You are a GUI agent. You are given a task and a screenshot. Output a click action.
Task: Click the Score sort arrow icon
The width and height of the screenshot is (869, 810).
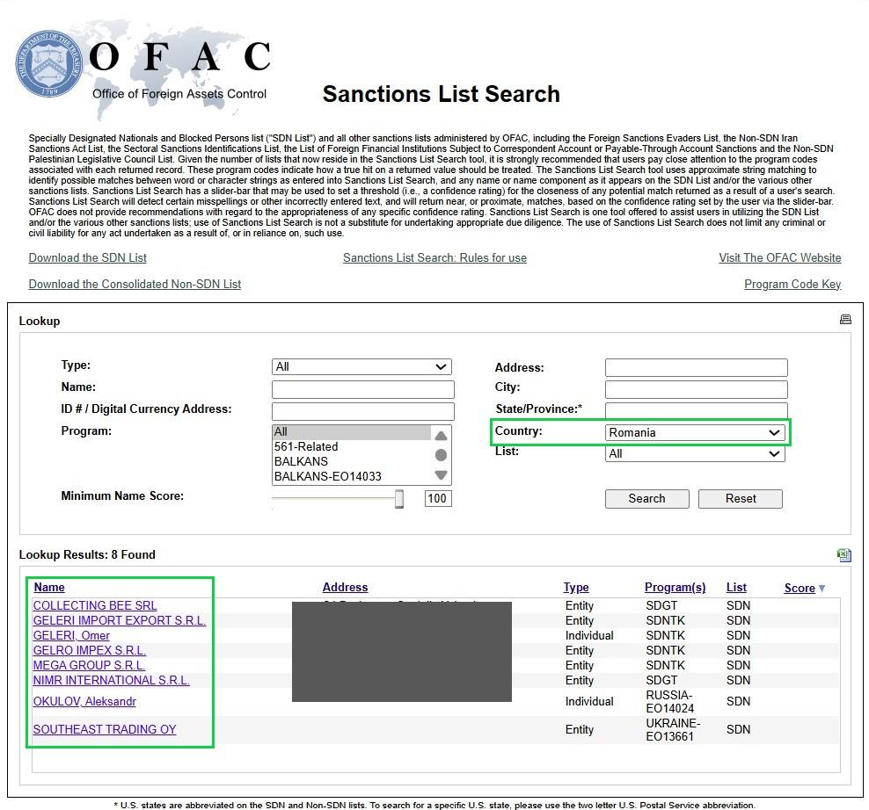(822, 588)
